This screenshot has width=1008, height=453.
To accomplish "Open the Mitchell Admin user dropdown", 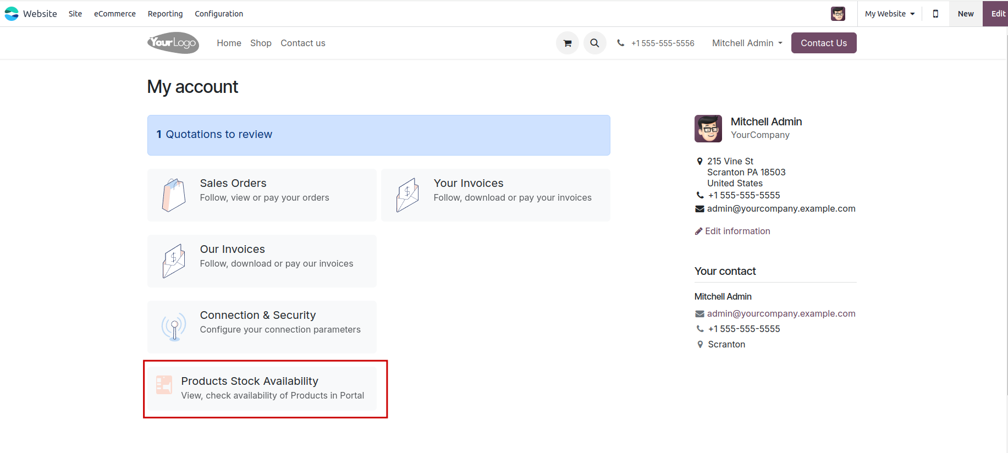I will coord(747,43).
